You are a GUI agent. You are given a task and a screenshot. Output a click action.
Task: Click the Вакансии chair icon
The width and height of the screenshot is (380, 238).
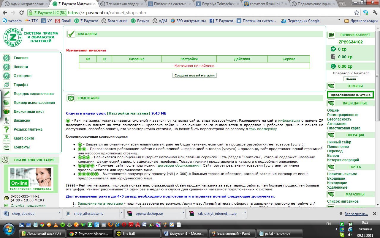pos(7,120)
